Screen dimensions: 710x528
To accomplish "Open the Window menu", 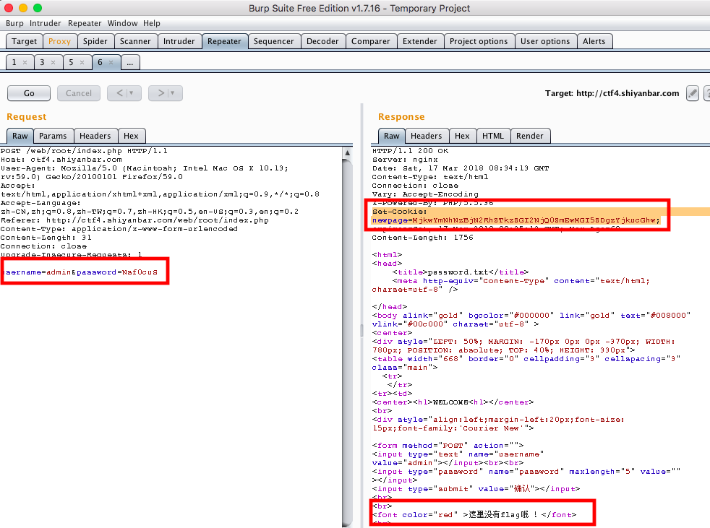I will click(122, 23).
